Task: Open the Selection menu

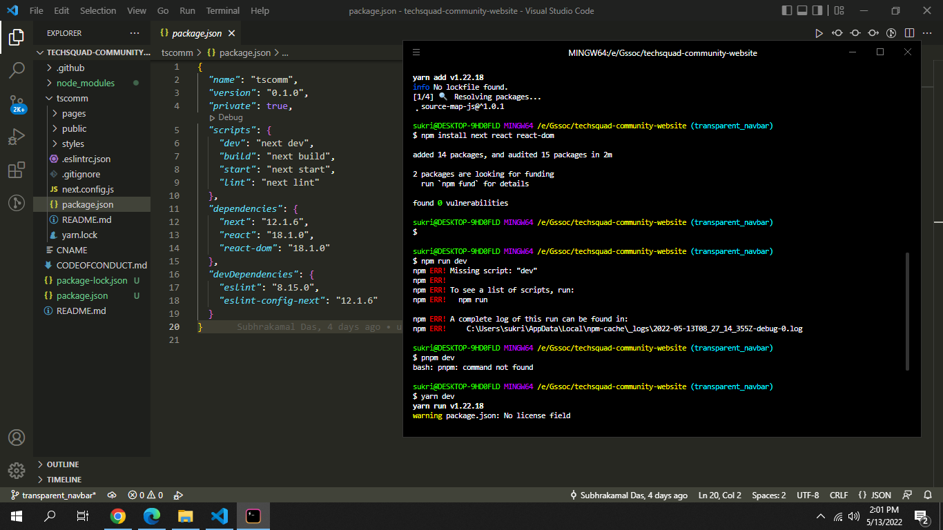Action: 98,11
